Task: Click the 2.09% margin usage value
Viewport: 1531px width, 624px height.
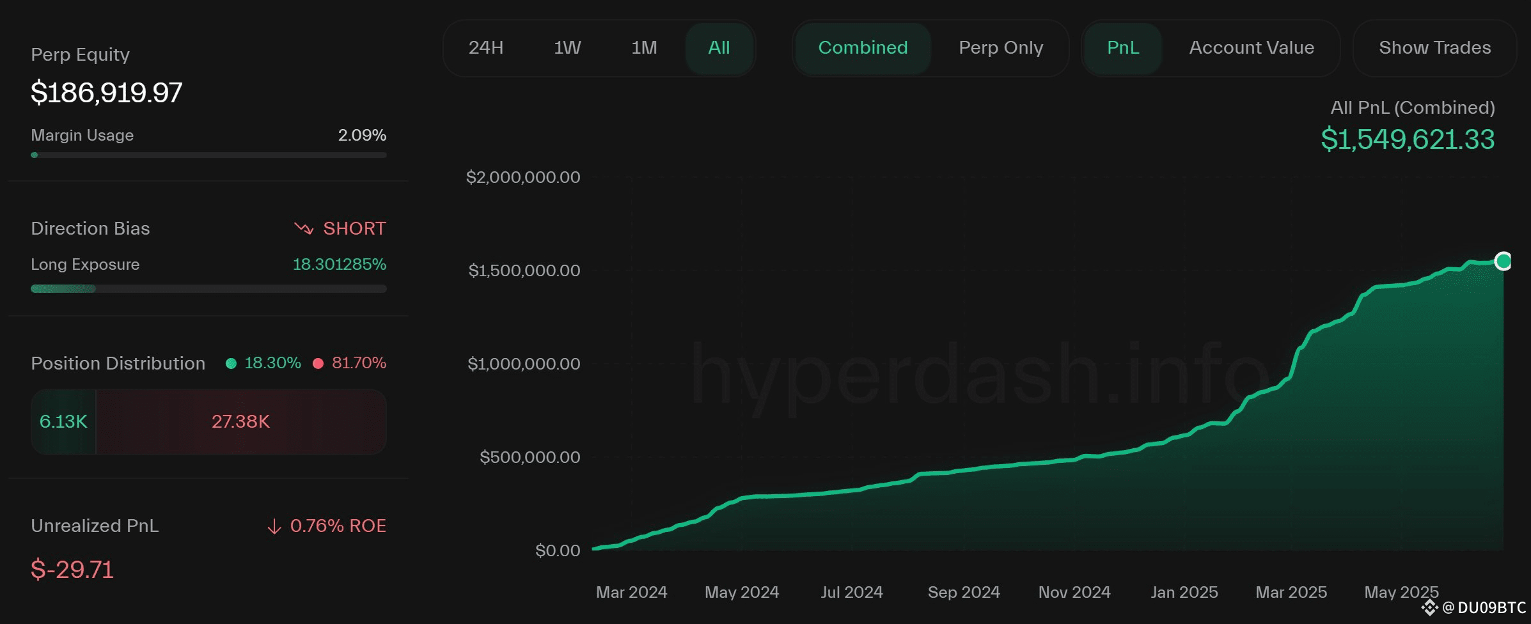Action: pos(362,136)
